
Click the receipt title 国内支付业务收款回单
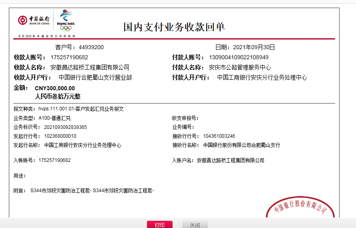[x=174, y=27]
